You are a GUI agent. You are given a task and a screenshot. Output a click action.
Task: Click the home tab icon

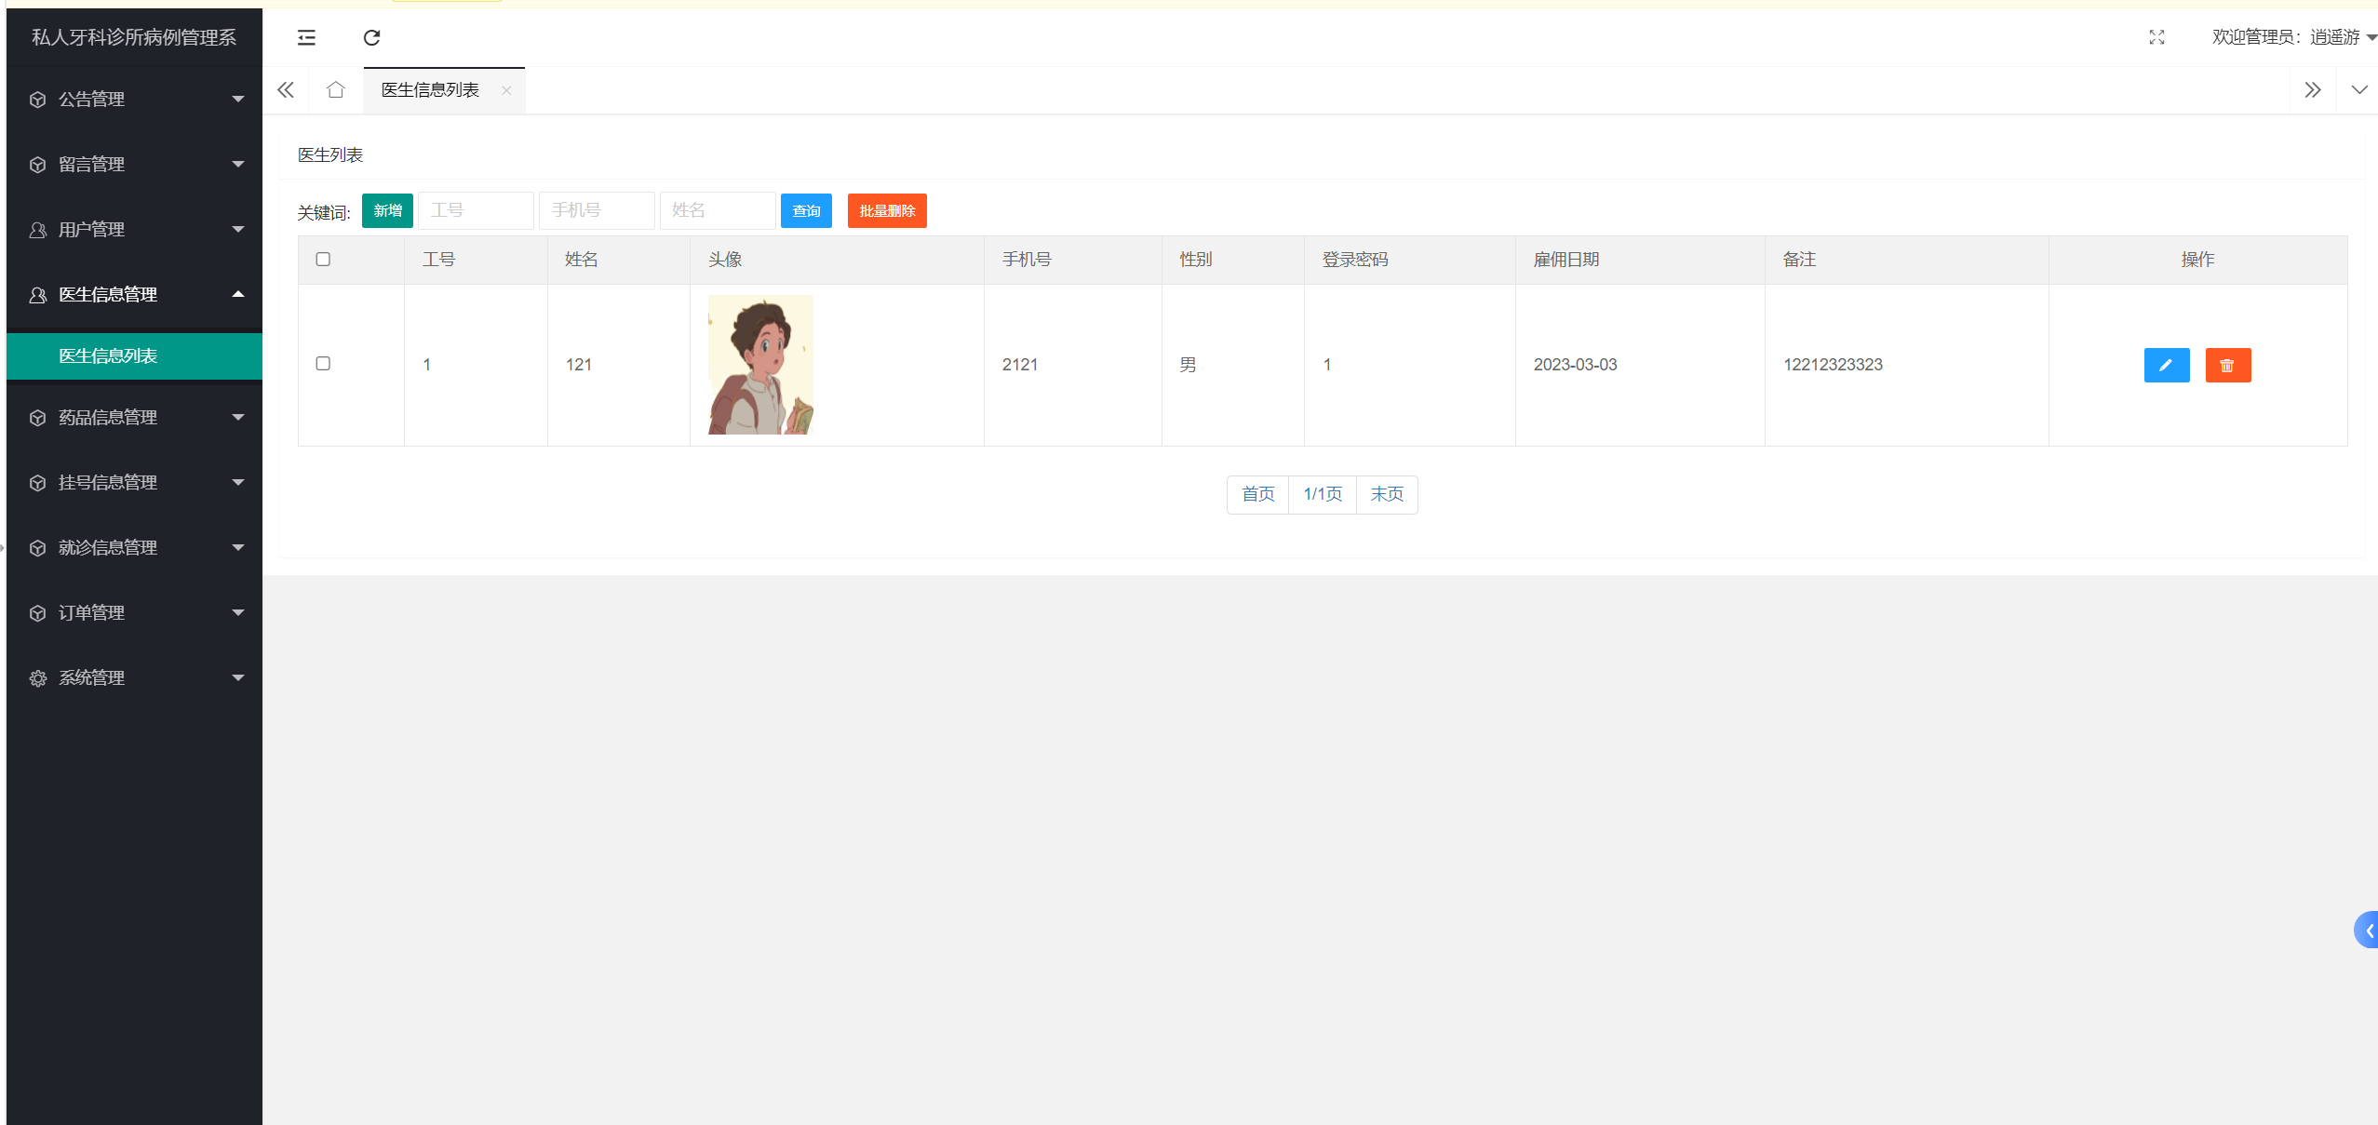pyautogui.click(x=336, y=90)
